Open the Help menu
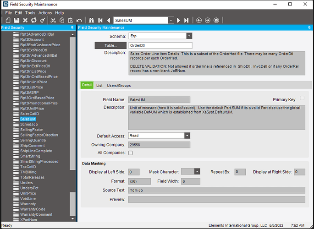The height and width of the screenshot is (229, 314). pos(59,13)
